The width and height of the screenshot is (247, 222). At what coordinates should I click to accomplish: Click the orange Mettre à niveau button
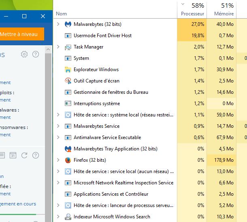[x=22, y=34]
